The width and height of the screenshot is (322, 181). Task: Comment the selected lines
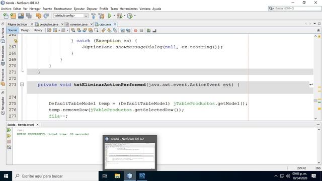click(148, 30)
